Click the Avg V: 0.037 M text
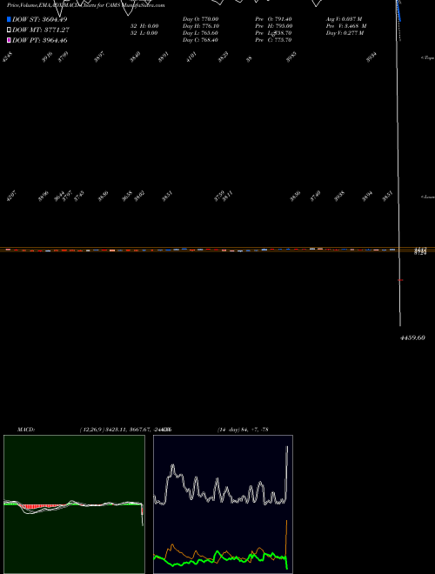 pos(344,19)
